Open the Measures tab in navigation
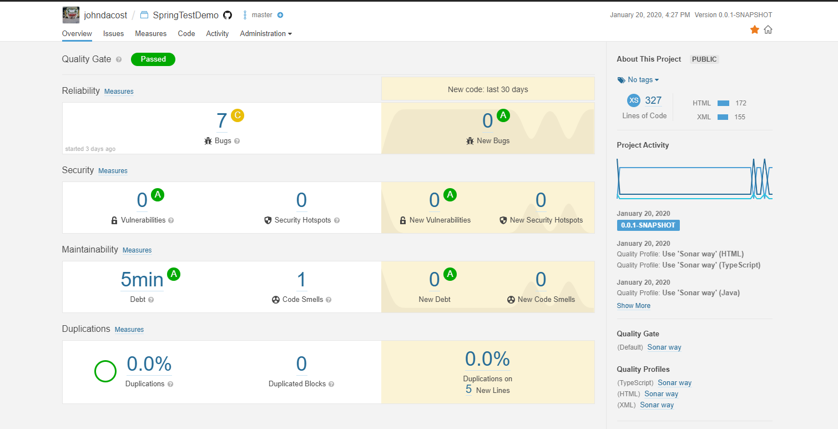Screen dimensions: 838x429 (151, 34)
